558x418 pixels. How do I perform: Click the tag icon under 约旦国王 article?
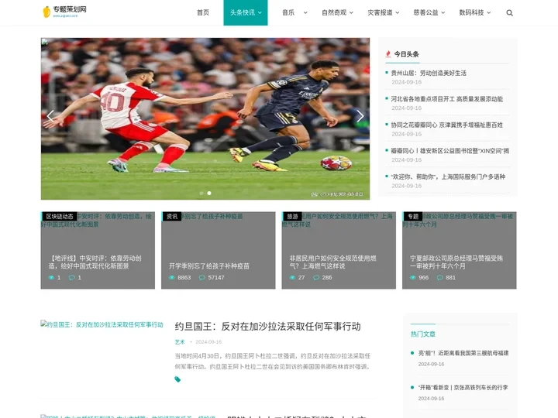(x=177, y=379)
